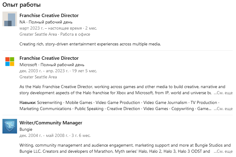Click the NA role description text
This screenshot has width=236, height=157.
90,44
